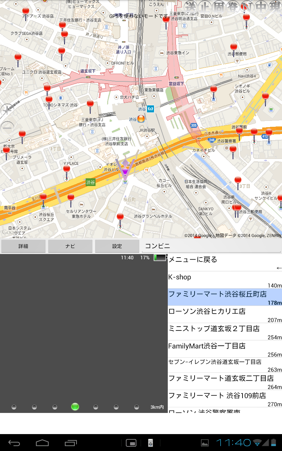Select the red pin above 三菱東京UFJ銀行・渋谷支店
Viewport: 282px width, 451px height.
90,106
